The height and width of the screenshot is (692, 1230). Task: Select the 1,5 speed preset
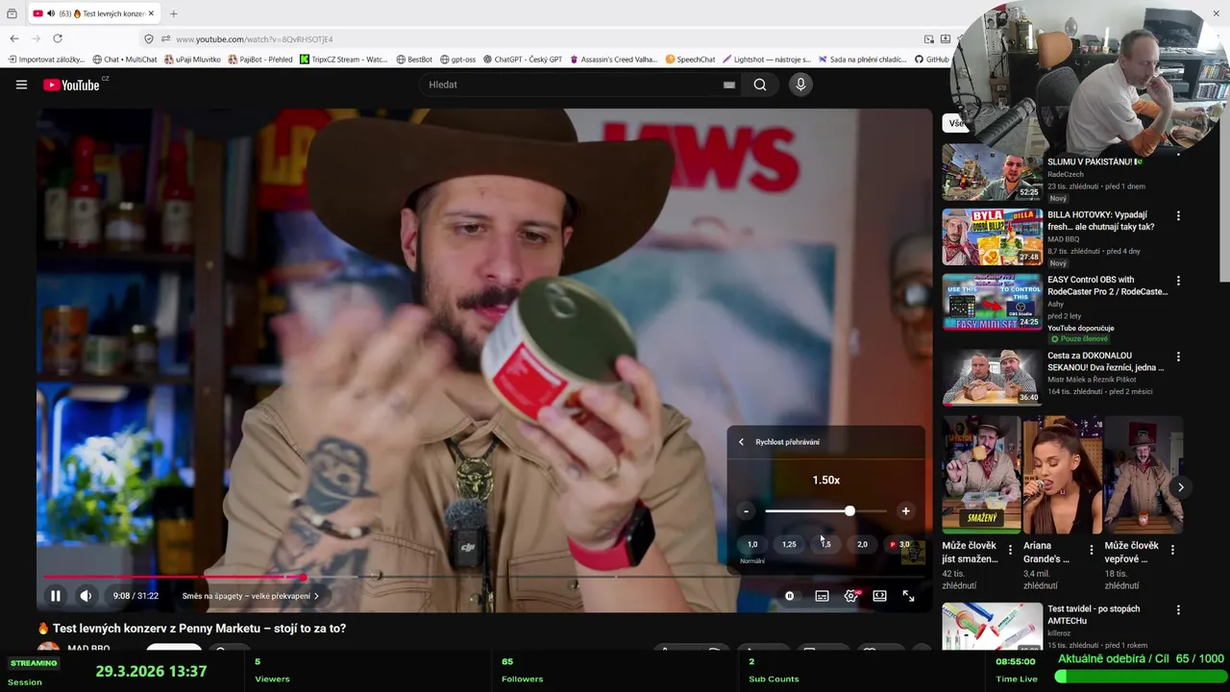[825, 544]
